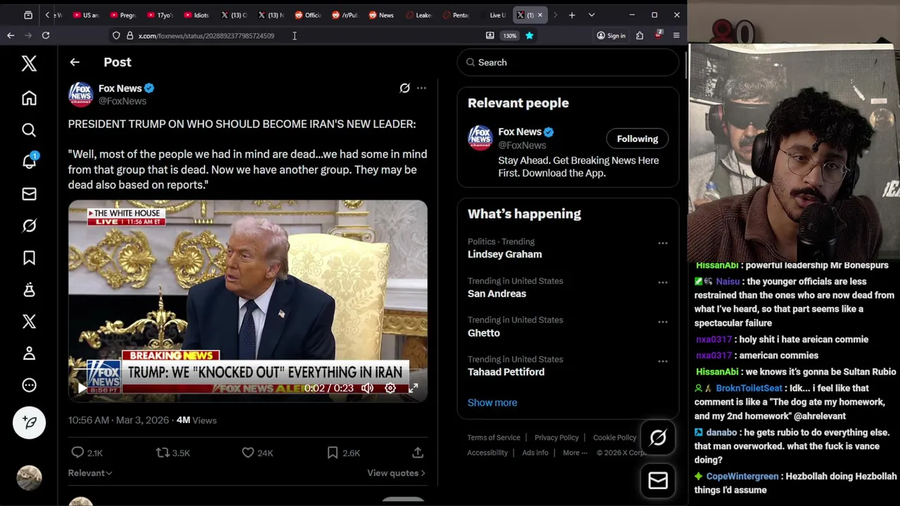Click the share post icon
The image size is (900, 506).
pyautogui.click(x=418, y=453)
